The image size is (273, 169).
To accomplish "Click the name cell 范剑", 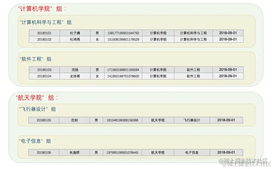I will [x=75, y=120].
